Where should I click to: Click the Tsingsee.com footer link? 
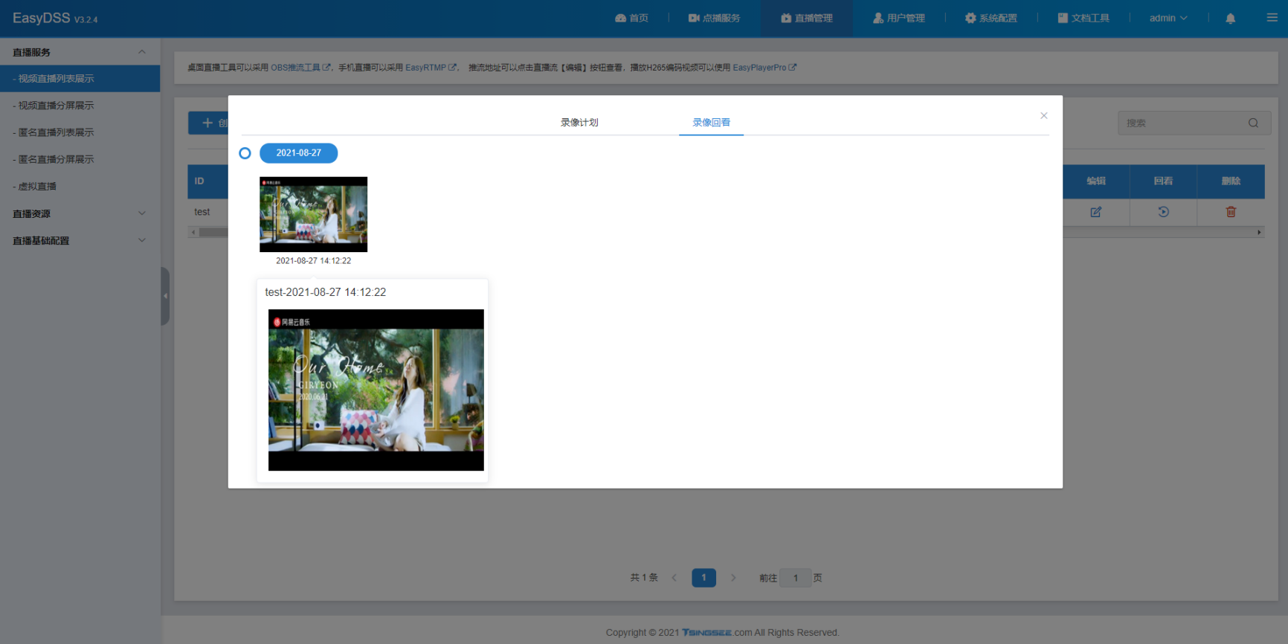pos(717,633)
